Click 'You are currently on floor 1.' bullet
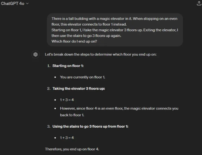This screenshot has width=202, height=155. (82, 77)
